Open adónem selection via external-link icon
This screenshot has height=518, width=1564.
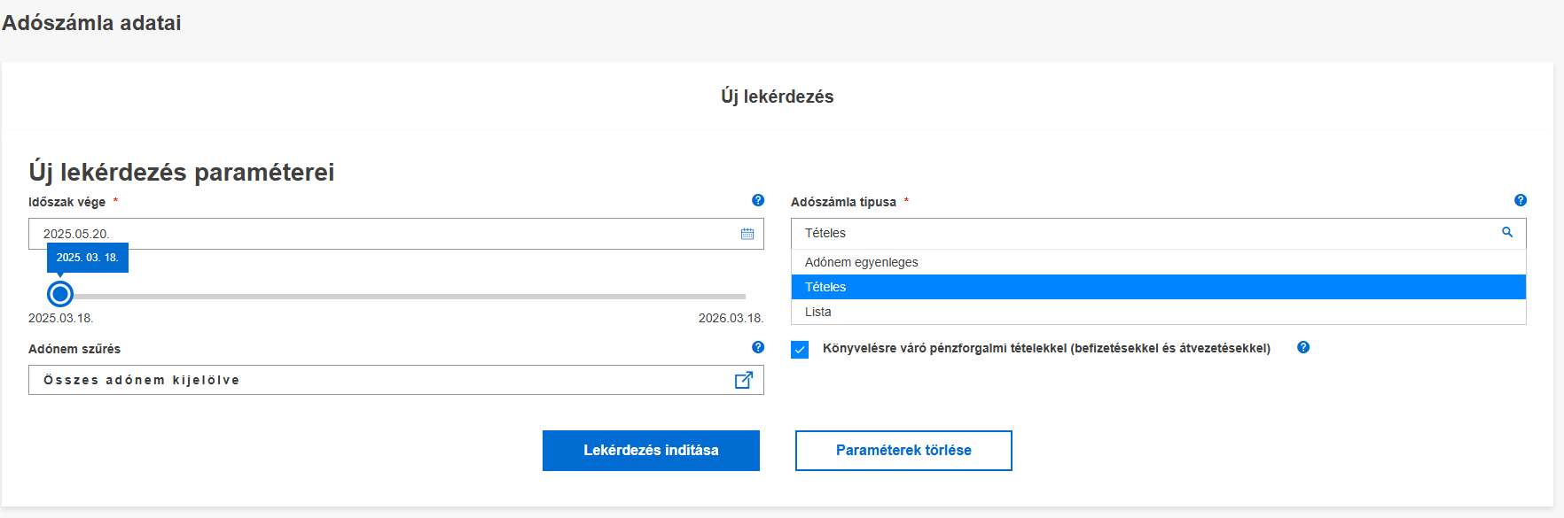pyautogui.click(x=744, y=380)
